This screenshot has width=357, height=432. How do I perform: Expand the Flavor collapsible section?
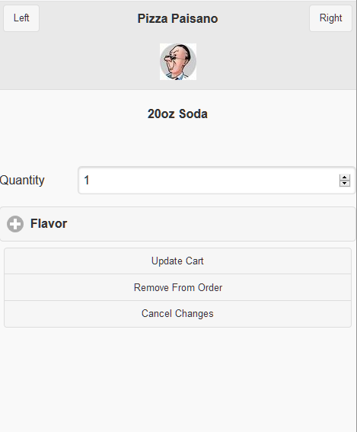click(x=178, y=224)
